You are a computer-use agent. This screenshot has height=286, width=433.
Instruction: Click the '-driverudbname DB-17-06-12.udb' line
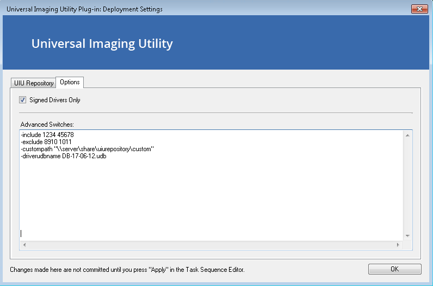64,156
